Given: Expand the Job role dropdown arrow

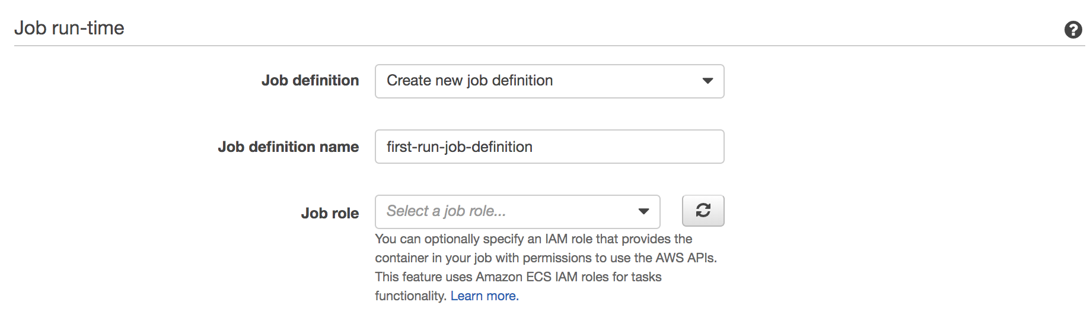Looking at the screenshot, I should 643,212.
